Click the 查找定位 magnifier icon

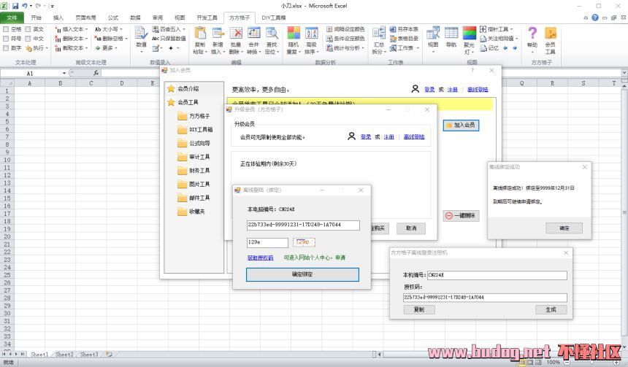[271, 38]
